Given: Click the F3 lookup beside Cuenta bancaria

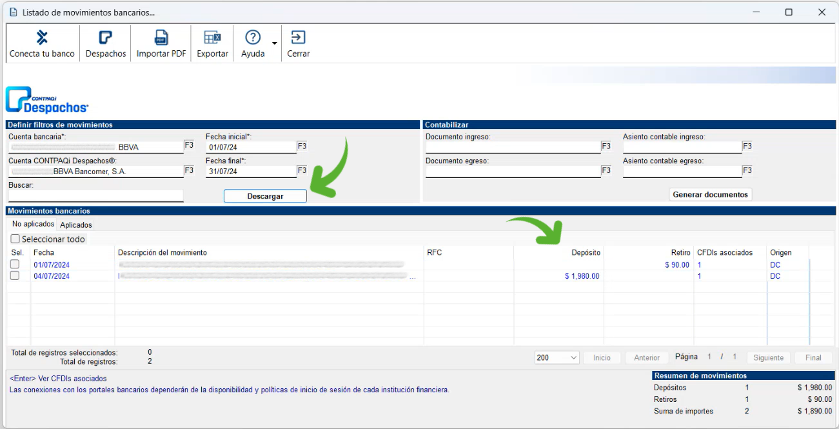Looking at the screenshot, I should pyautogui.click(x=189, y=146).
